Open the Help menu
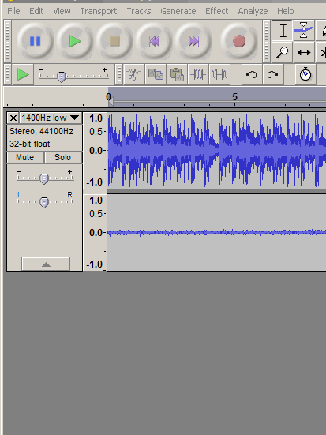Image resolution: width=326 pixels, height=435 pixels. click(285, 11)
